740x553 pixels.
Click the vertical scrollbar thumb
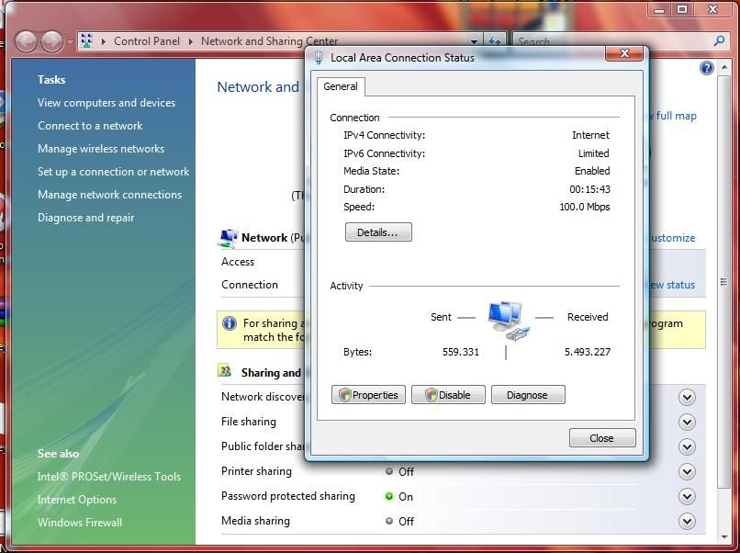coord(723,282)
